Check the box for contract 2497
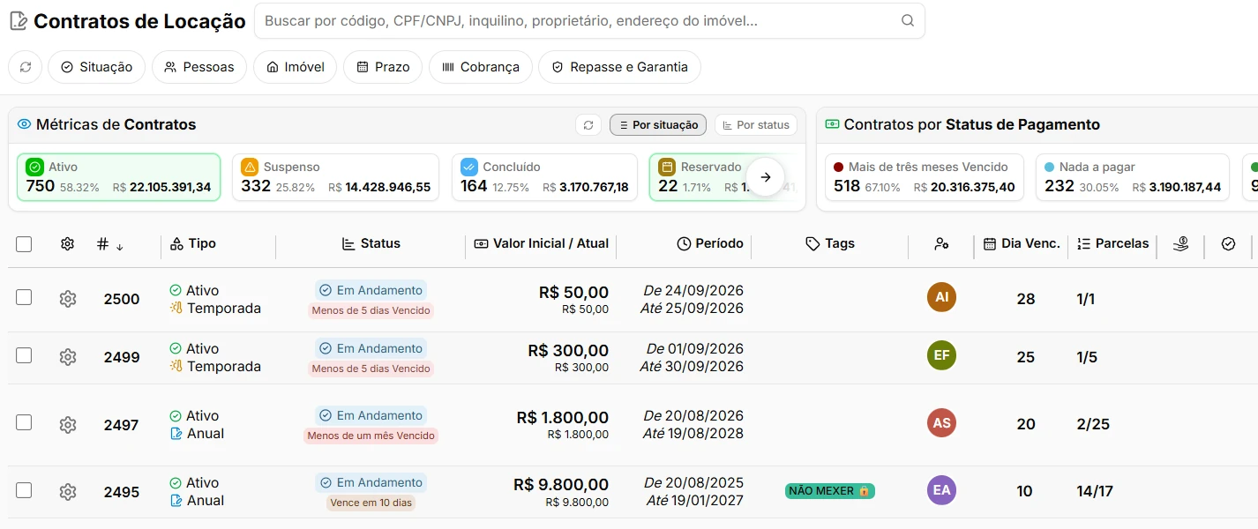Image resolution: width=1258 pixels, height=529 pixels. (24, 422)
